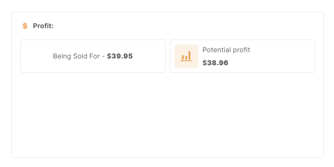Click the $39.95 sale price
The height and width of the screenshot is (167, 334).
(x=120, y=56)
